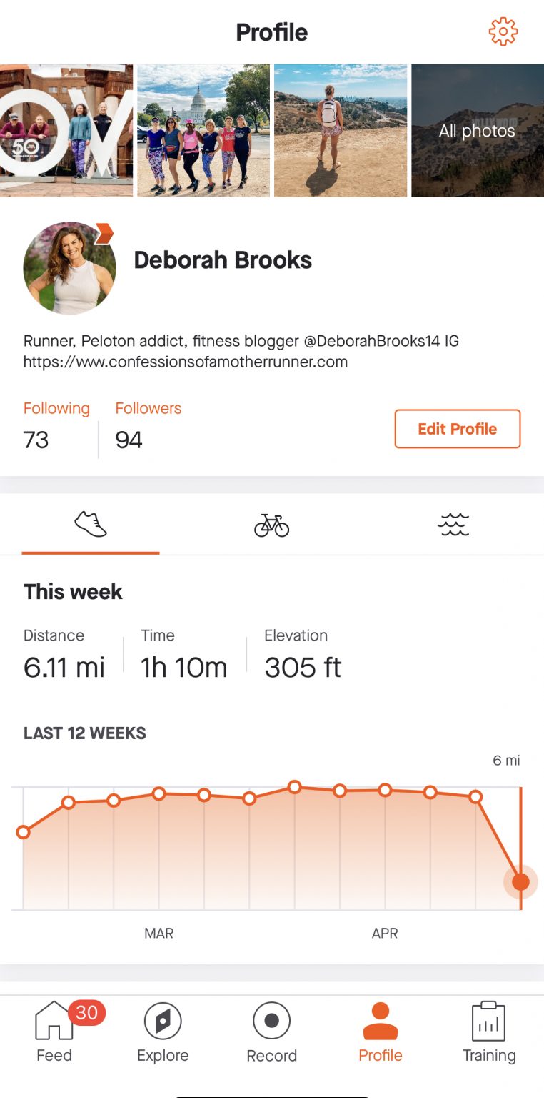Select the highlighted current week on the mileage chart
544x1098 pixels.
520,881
